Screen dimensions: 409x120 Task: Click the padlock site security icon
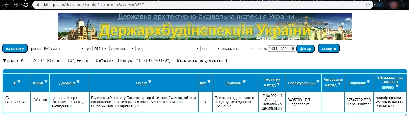(37, 5)
